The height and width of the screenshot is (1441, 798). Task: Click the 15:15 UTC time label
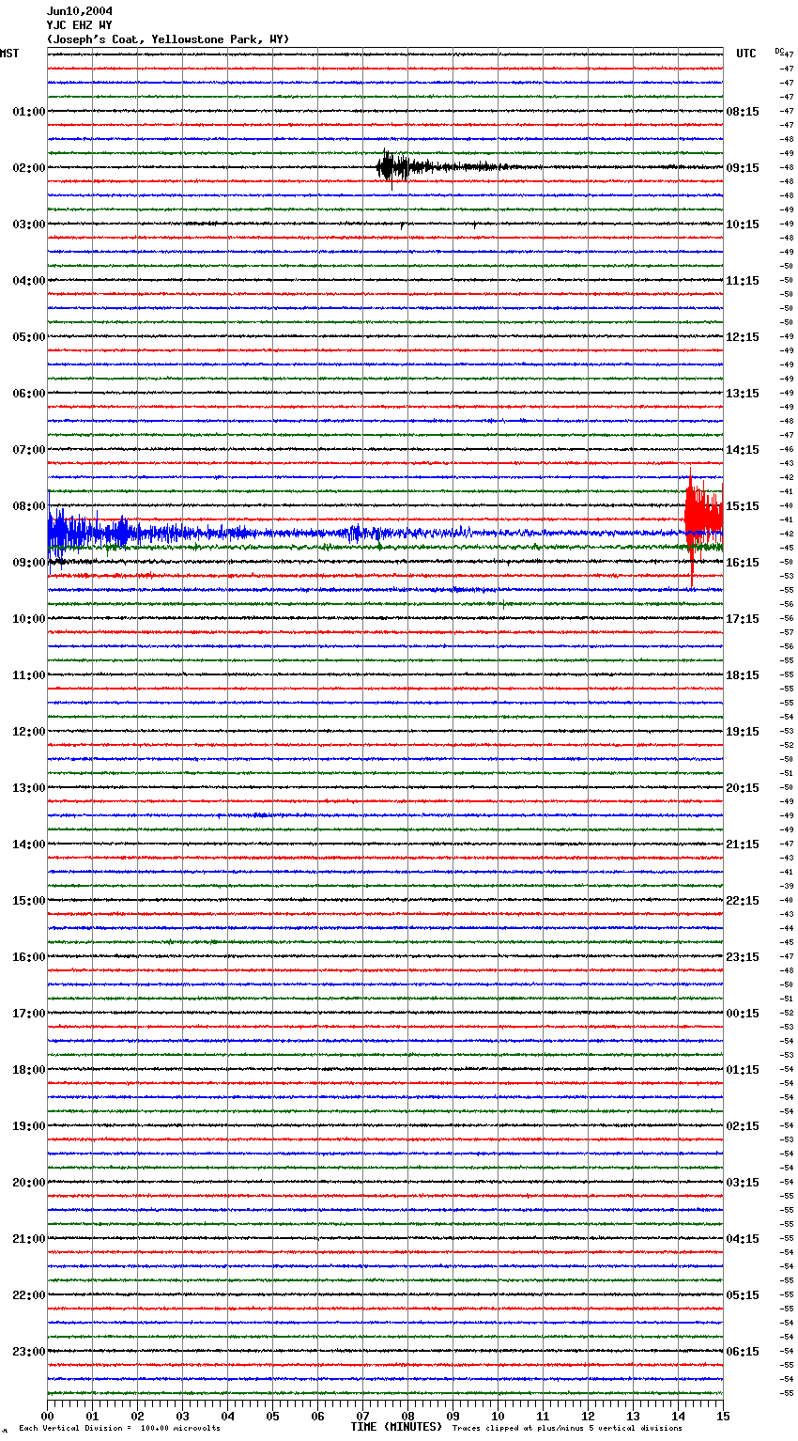coord(743,506)
